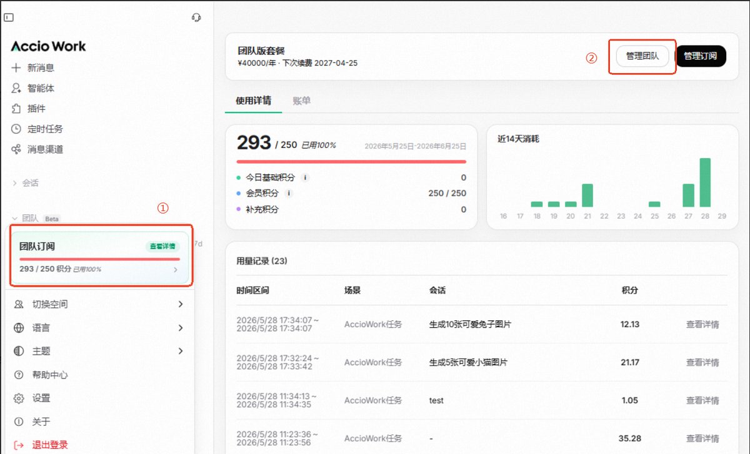Click the points value 1.05
Viewport: 750px width, 454px height.
click(630, 401)
